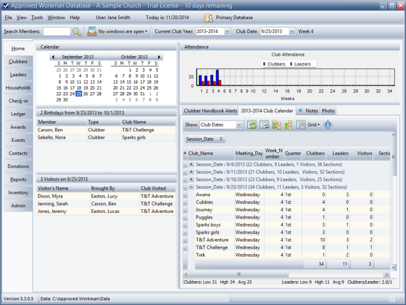Viewport: 406px width, 305px height.
Task: Click the open windows tray icon
Action: click(91, 31)
